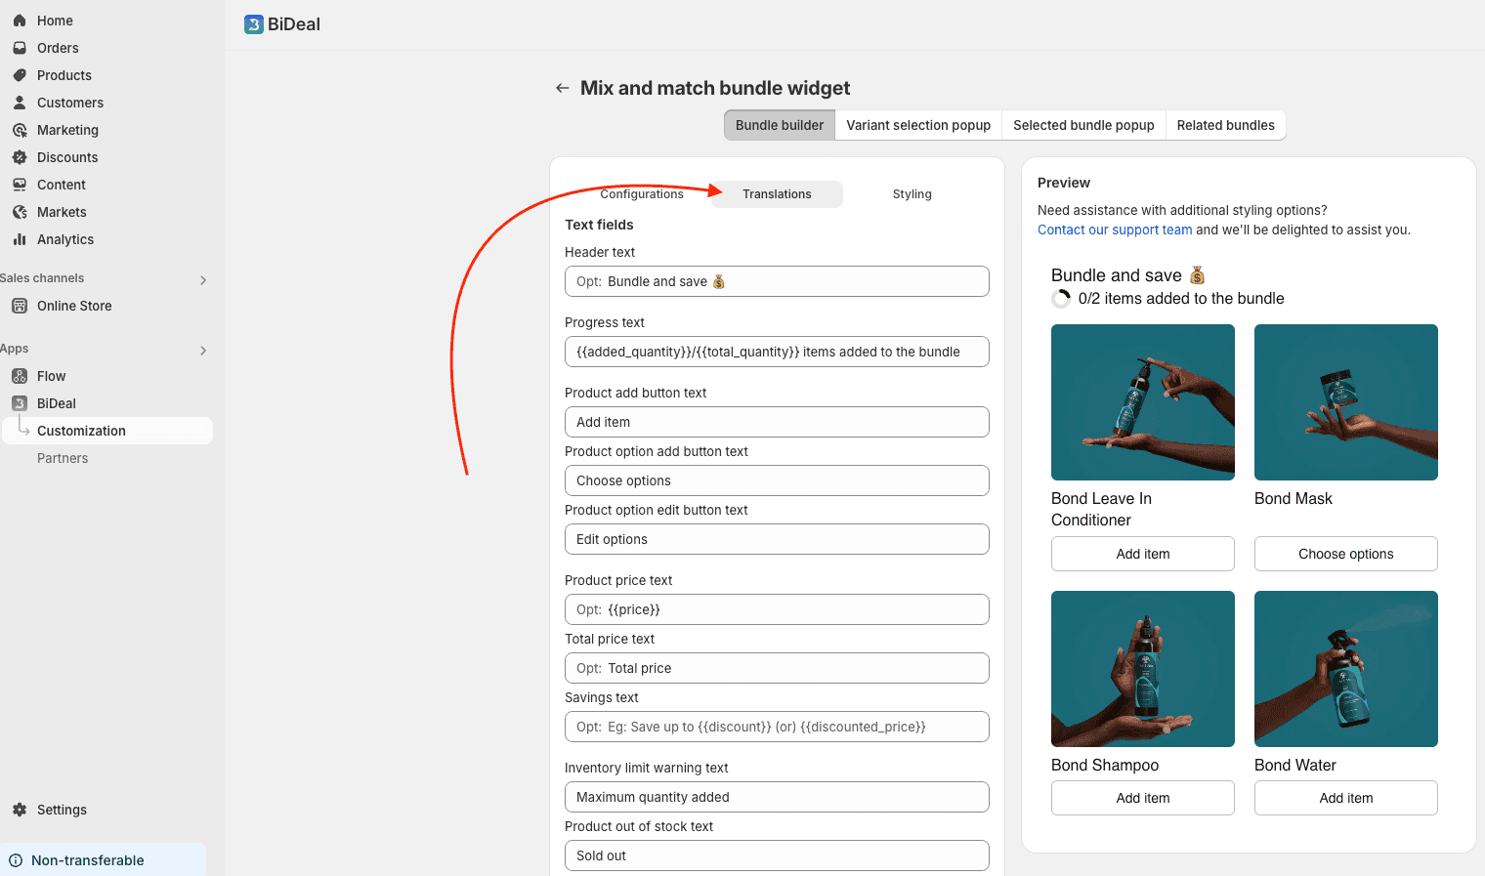
Task: Click the Content icon in the sidebar
Action: pos(20,185)
